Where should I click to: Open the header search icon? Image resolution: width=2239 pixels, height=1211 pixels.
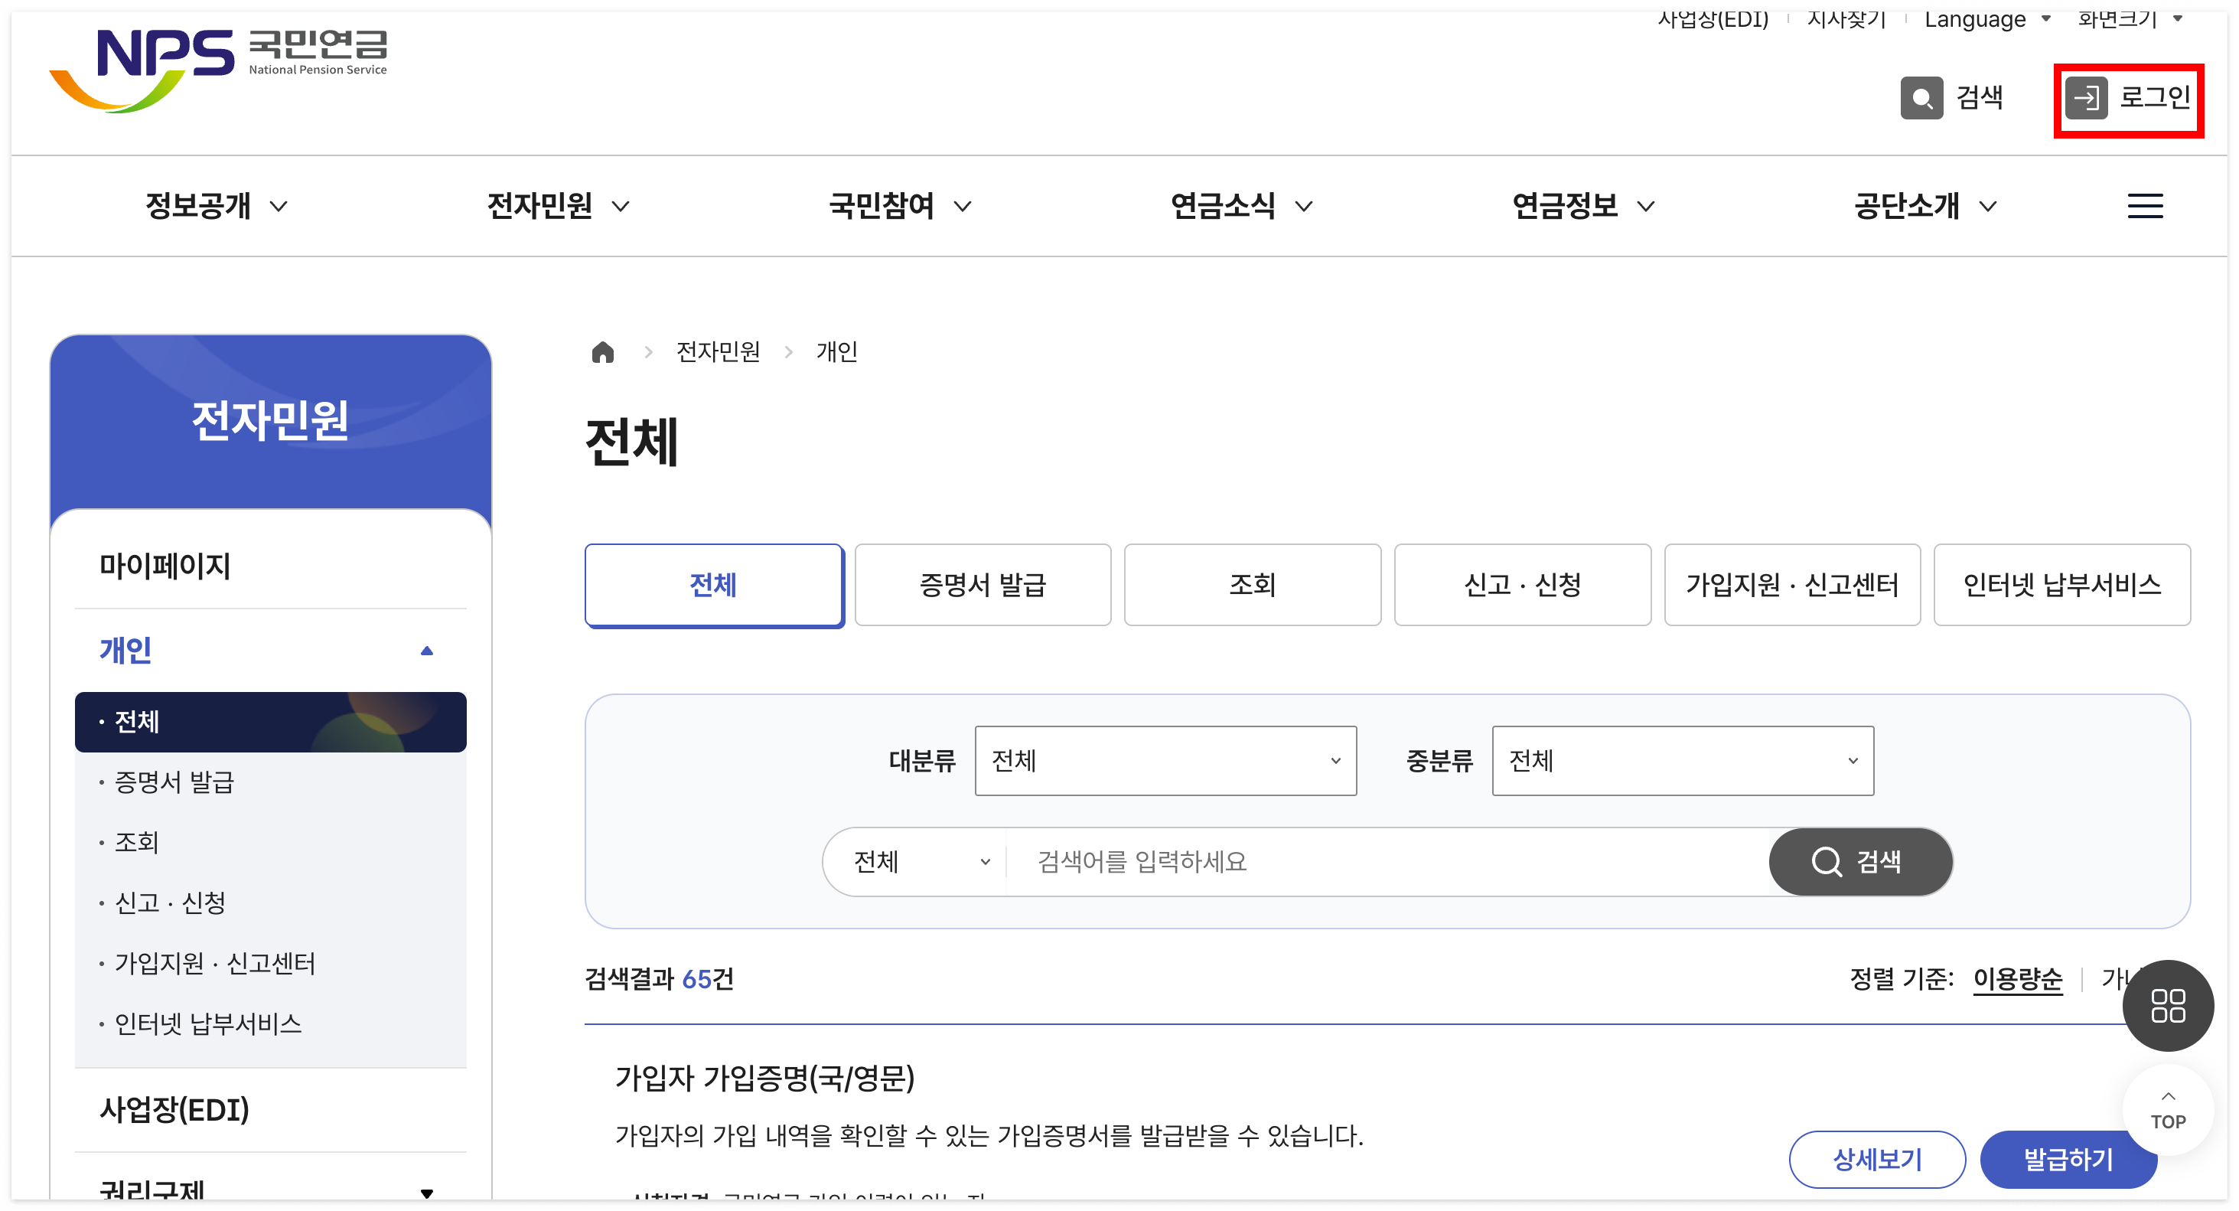click(1921, 97)
